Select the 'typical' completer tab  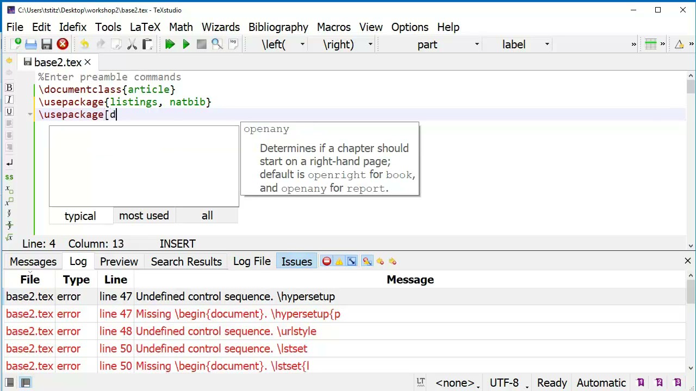[x=80, y=216]
